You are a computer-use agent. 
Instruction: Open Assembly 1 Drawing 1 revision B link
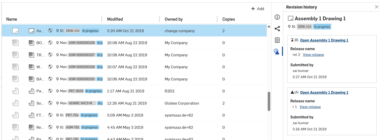[x=324, y=40]
